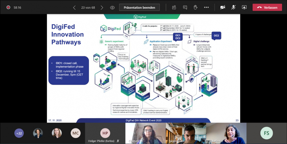Click the OC1 closed call info box
This screenshot has width=287, height=144.
(69, 70)
